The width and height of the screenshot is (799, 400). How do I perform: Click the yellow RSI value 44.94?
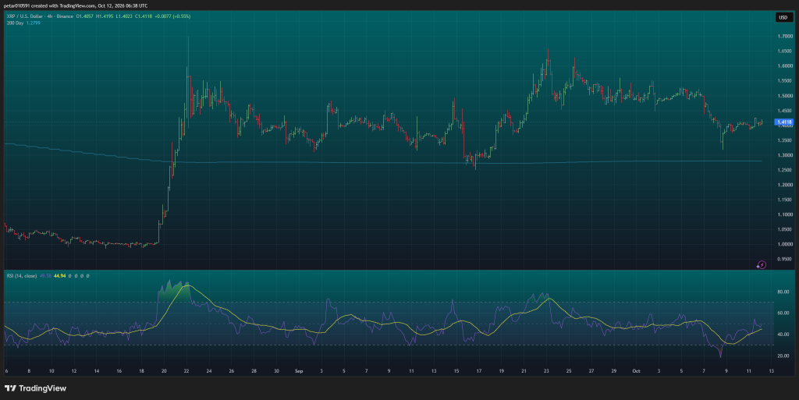pyautogui.click(x=59, y=276)
